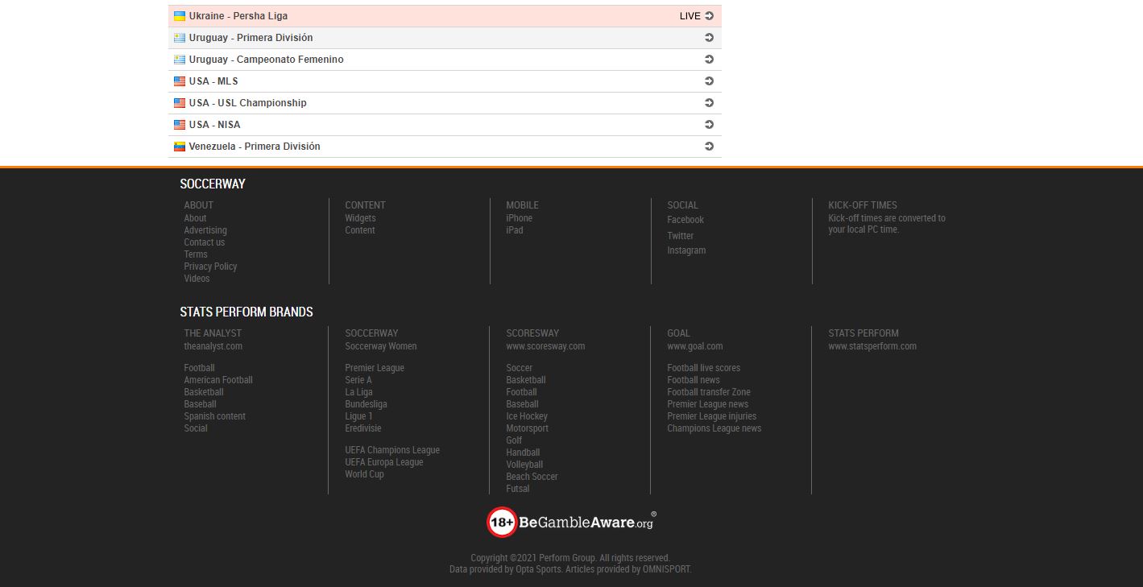The height and width of the screenshot is (587, 1143).
Task: Open the Widgets link
Action: pos(360,218)
